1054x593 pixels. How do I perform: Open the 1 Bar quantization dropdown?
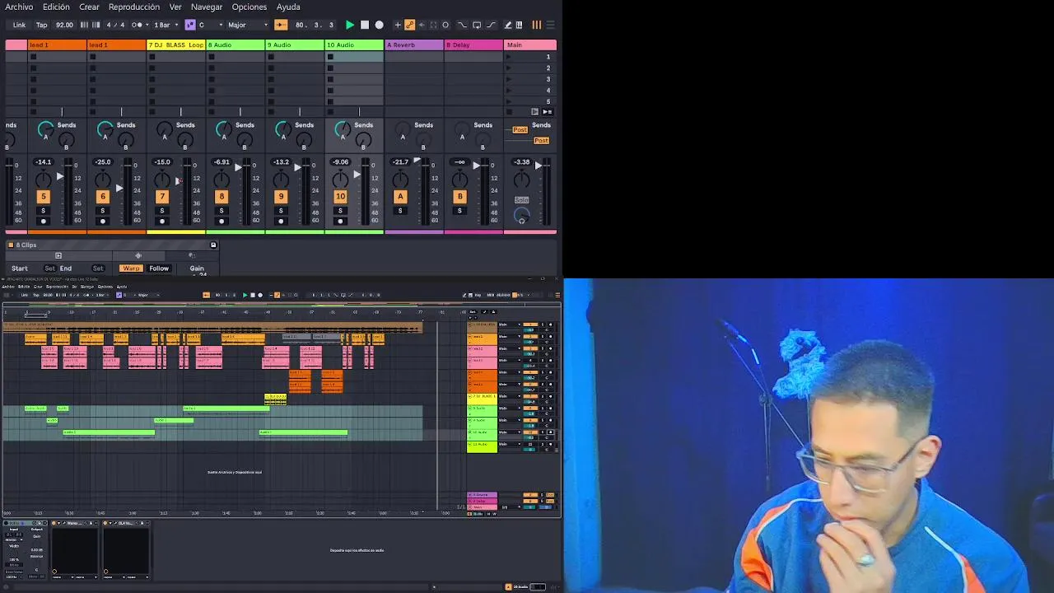166,25
